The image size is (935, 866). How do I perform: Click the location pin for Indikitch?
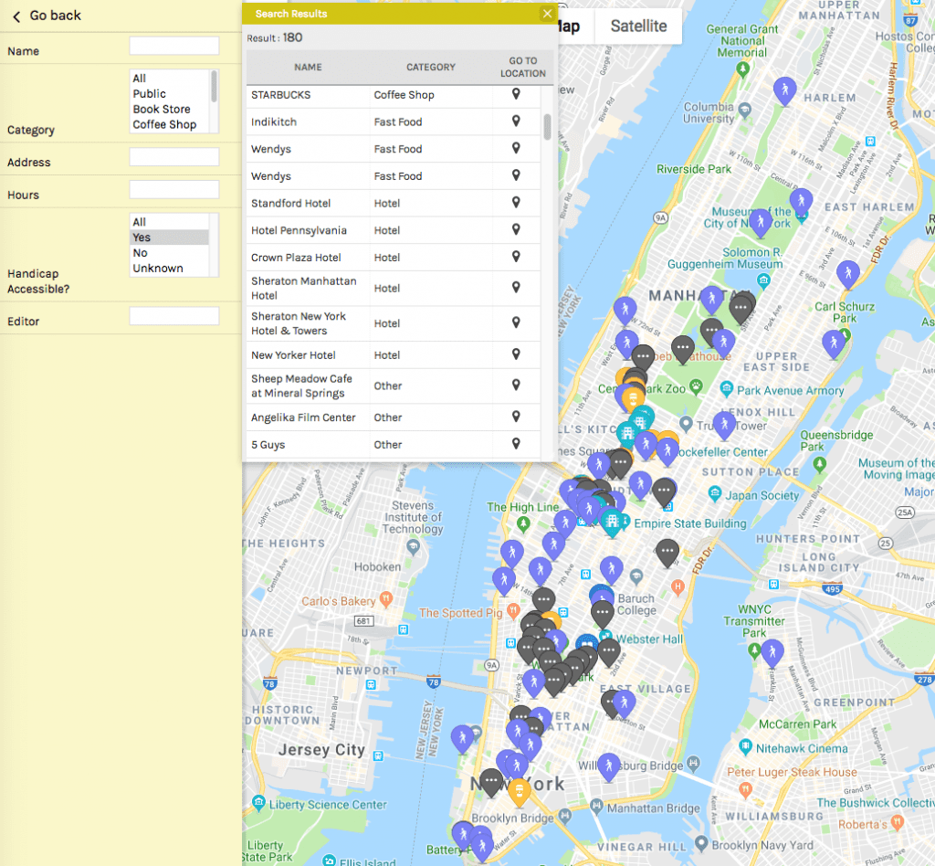coord(517,121)
